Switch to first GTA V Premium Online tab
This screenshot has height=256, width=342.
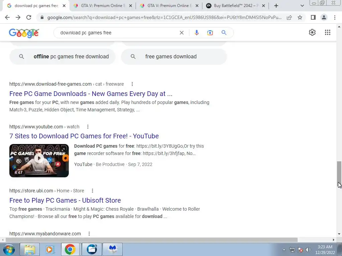(x=103, y=6)
